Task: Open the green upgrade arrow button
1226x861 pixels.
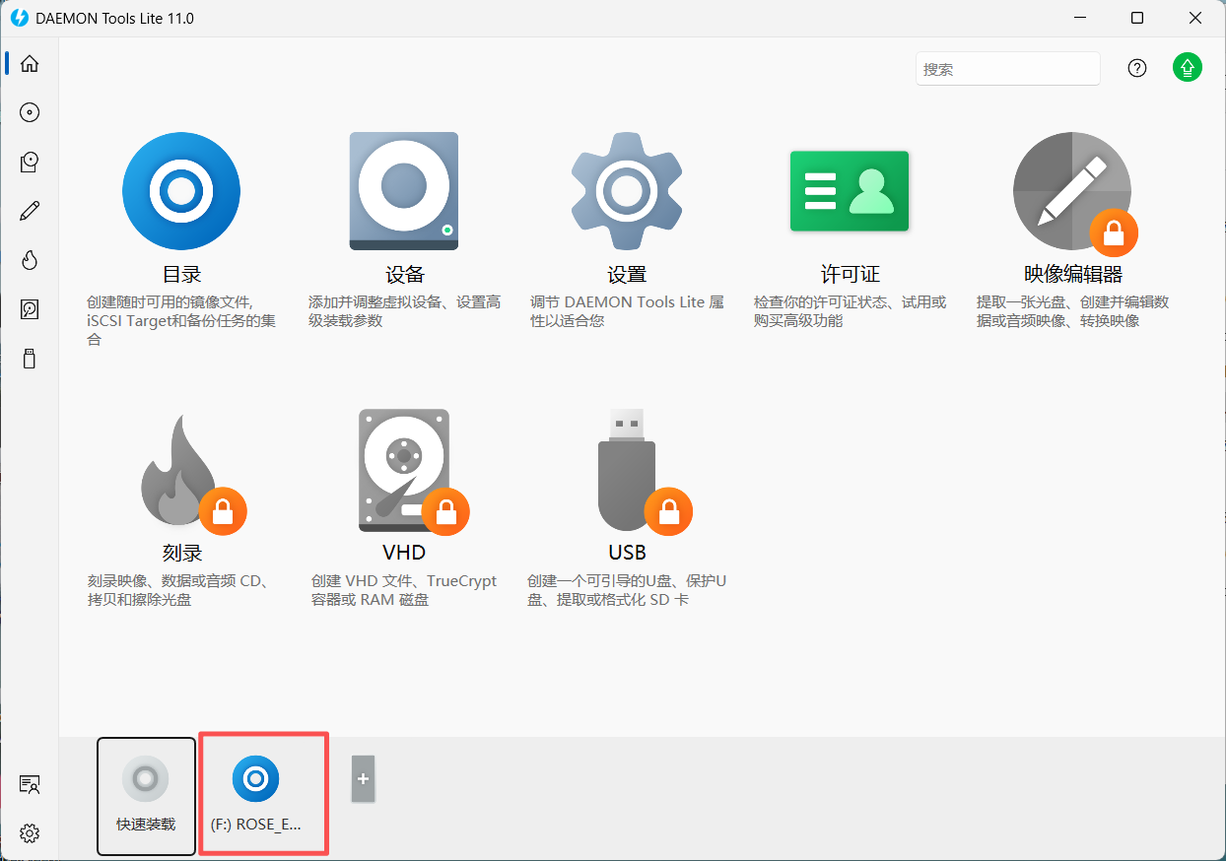Action: point(1187,67)
